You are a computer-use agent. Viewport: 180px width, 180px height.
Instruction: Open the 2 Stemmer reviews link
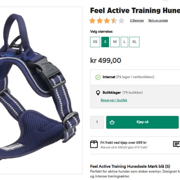[137, 21]
